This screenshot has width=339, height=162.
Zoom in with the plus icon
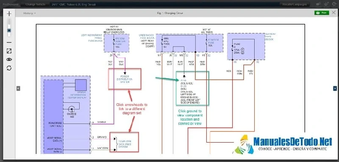tap(9, 14)
